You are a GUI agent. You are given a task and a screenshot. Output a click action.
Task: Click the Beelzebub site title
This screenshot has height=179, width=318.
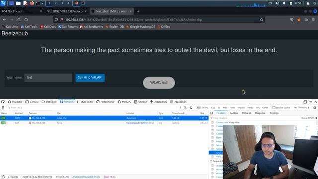point(15,34)
